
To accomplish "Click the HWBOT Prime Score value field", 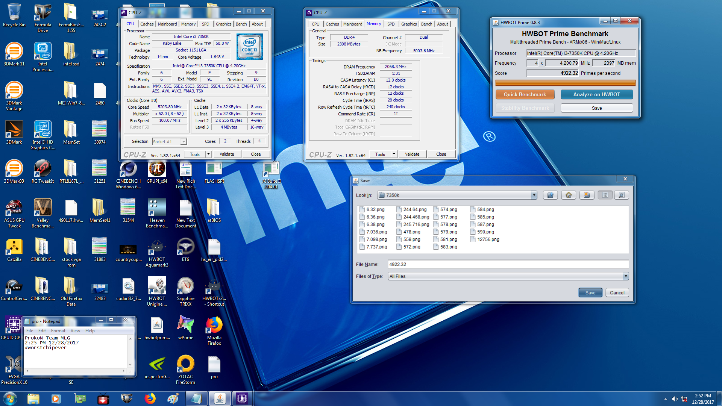I will click(x=552, y=73).
